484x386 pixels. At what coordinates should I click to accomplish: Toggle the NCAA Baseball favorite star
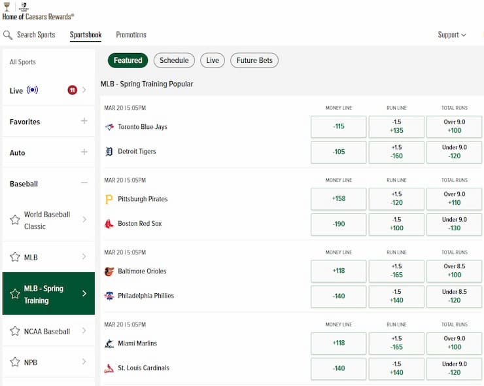tap(15, 331)
